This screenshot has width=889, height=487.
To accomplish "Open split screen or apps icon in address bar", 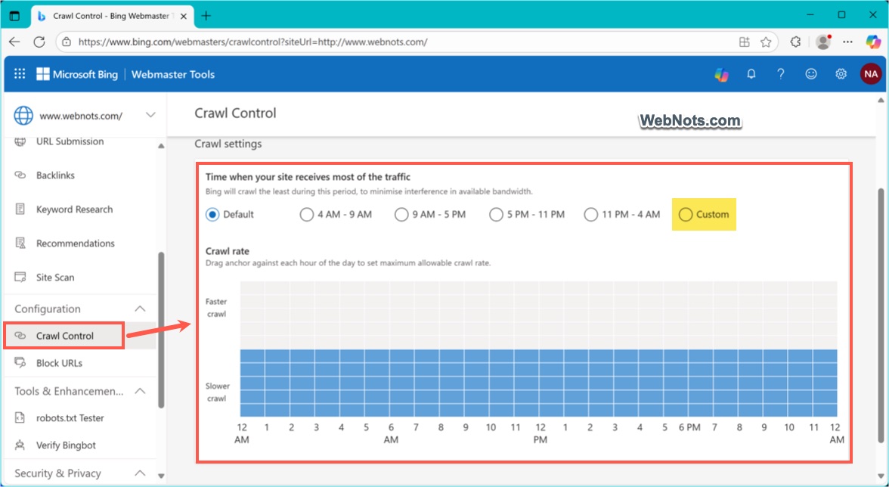I will pos(745,42).
